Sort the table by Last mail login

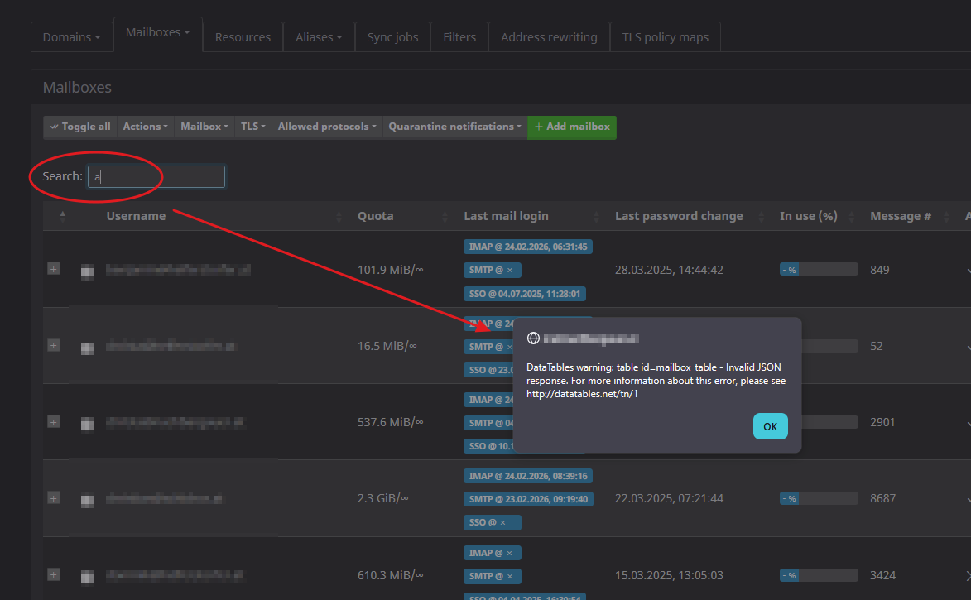click(506, 216)
